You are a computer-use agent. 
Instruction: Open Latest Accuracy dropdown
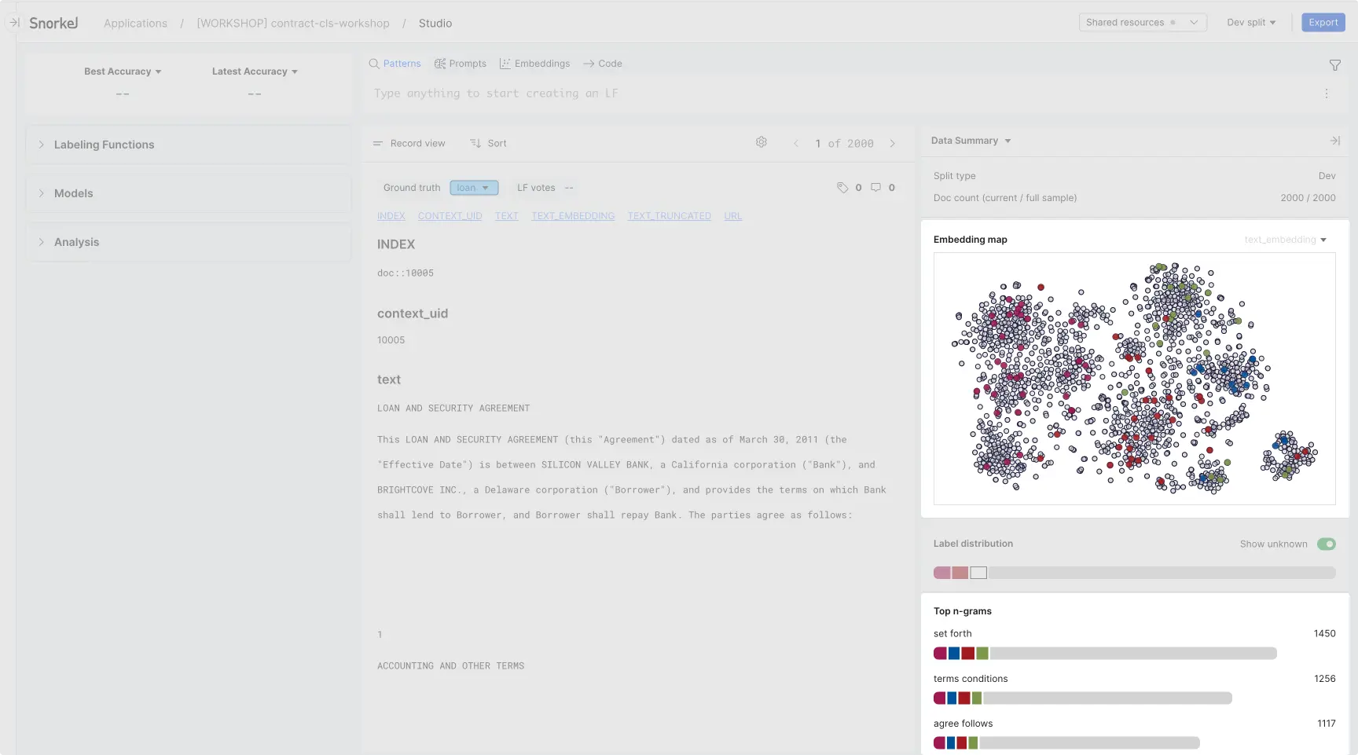tap(255, 71)
